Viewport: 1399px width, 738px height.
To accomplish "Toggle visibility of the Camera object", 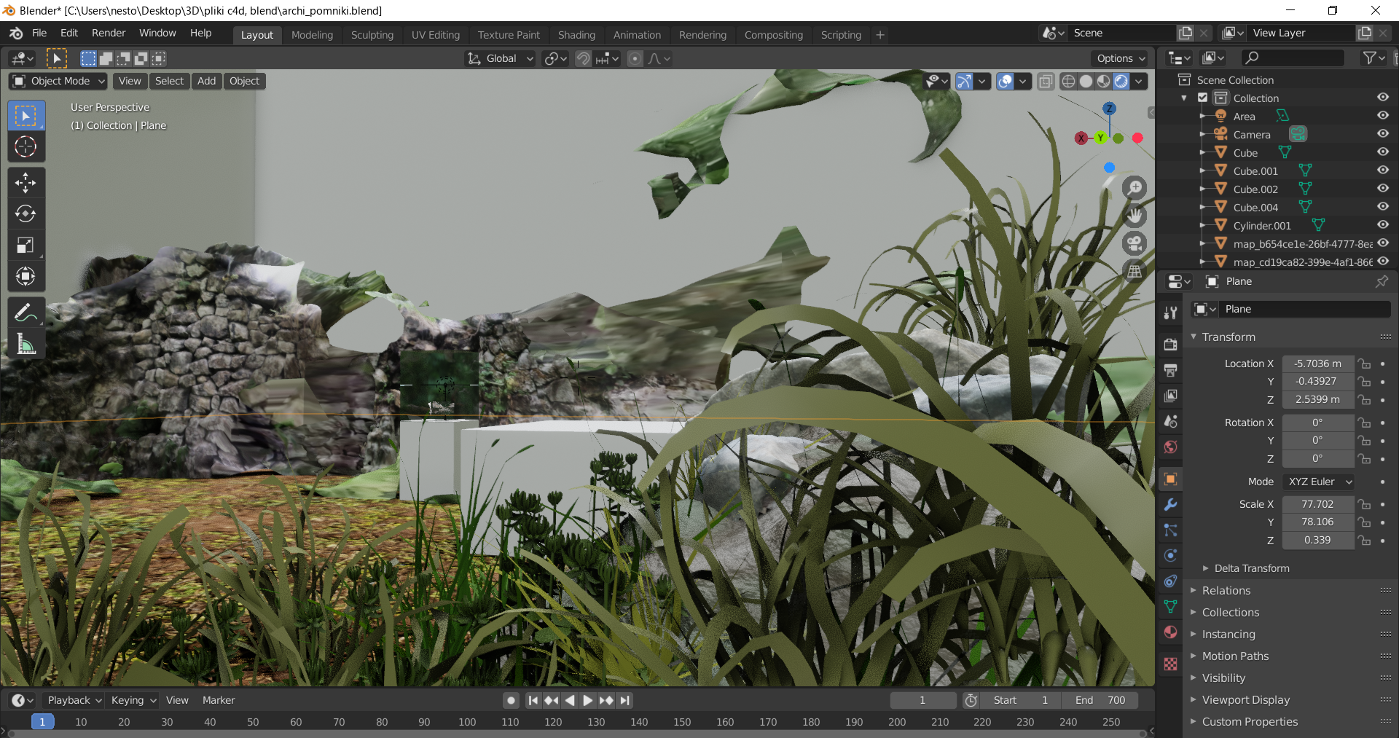I will 1382,134.
